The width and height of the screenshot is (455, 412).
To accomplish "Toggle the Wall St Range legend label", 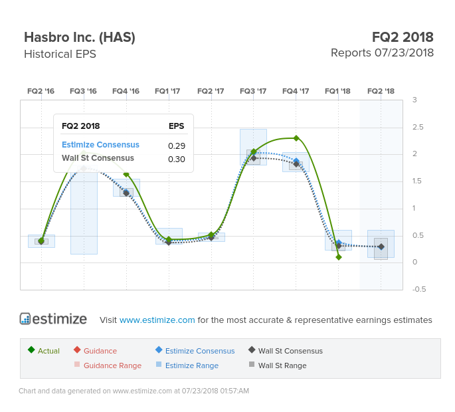I will 282,365.
